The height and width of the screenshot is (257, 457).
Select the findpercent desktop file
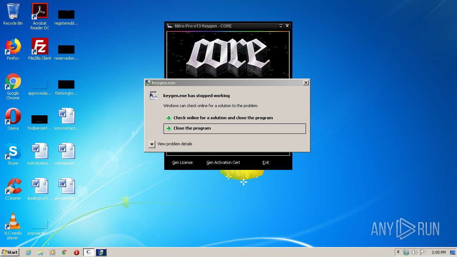[40, 122]
